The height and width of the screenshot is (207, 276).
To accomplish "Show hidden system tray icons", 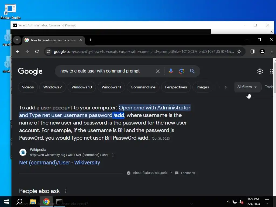I will coord(228,202).
